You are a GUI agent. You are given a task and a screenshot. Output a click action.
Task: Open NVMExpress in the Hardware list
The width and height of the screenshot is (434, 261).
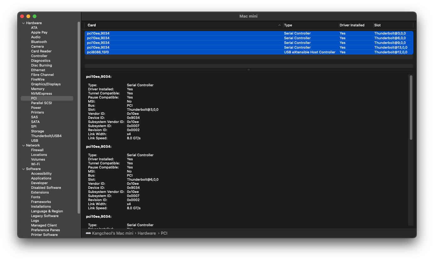tap(41, 93)
